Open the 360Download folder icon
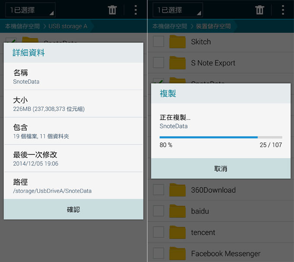The image size is (294, 262). pos(177,190)
